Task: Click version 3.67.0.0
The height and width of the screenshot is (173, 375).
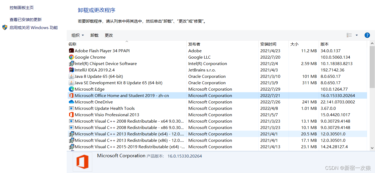Action: (x=328, y=108)
